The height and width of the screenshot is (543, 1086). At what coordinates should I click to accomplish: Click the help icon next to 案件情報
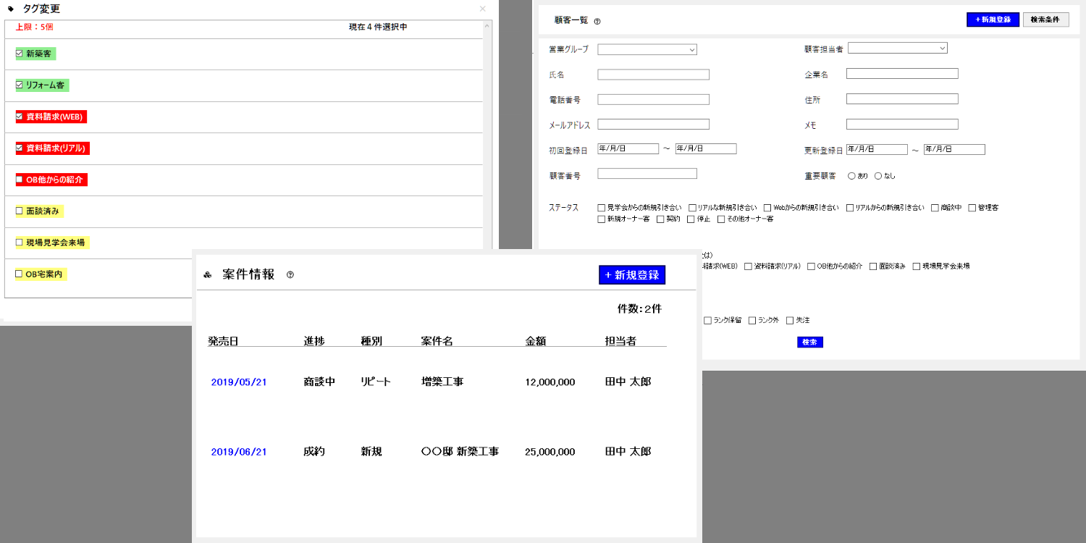coord(290,275)
